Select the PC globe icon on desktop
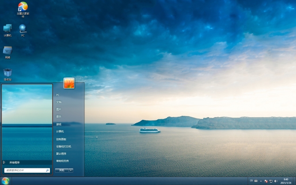The height and width of the screenshot is (185, 296). point(23,30)
